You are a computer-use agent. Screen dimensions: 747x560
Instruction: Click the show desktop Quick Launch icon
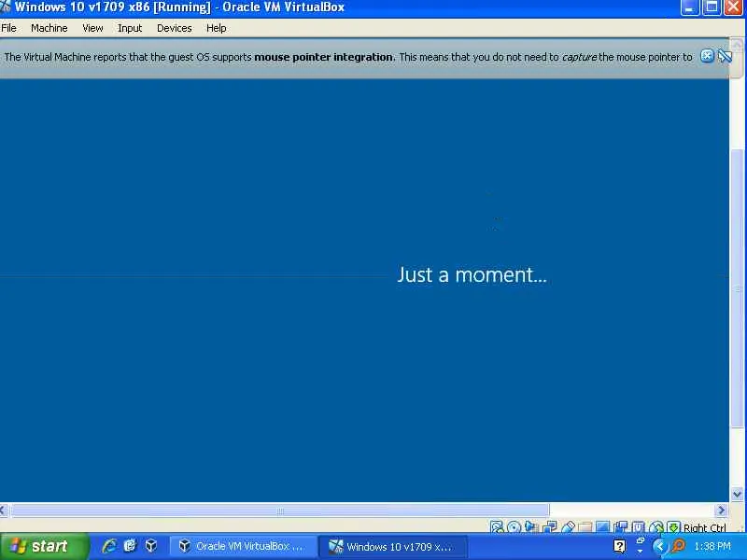pyautogui.click(x=130, y=546)
